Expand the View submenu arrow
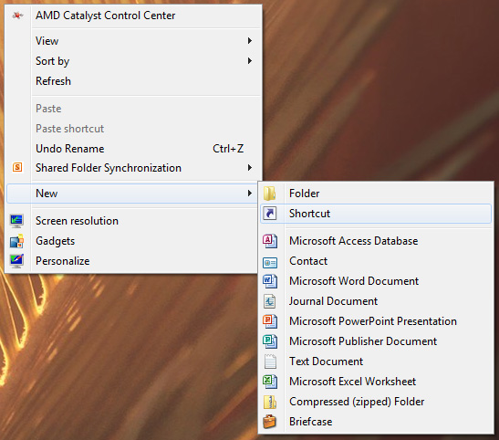This screenshot has width=499, height=440. [250, 41]
